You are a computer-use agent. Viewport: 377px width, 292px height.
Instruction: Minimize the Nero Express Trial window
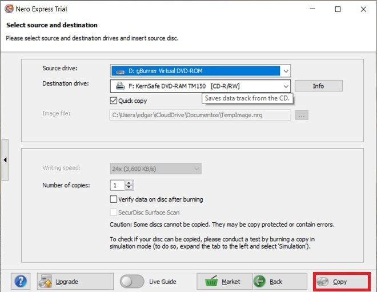(x=312, y=9)
